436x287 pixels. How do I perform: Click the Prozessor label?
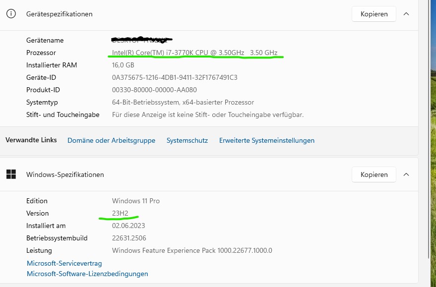pos(41,53)
